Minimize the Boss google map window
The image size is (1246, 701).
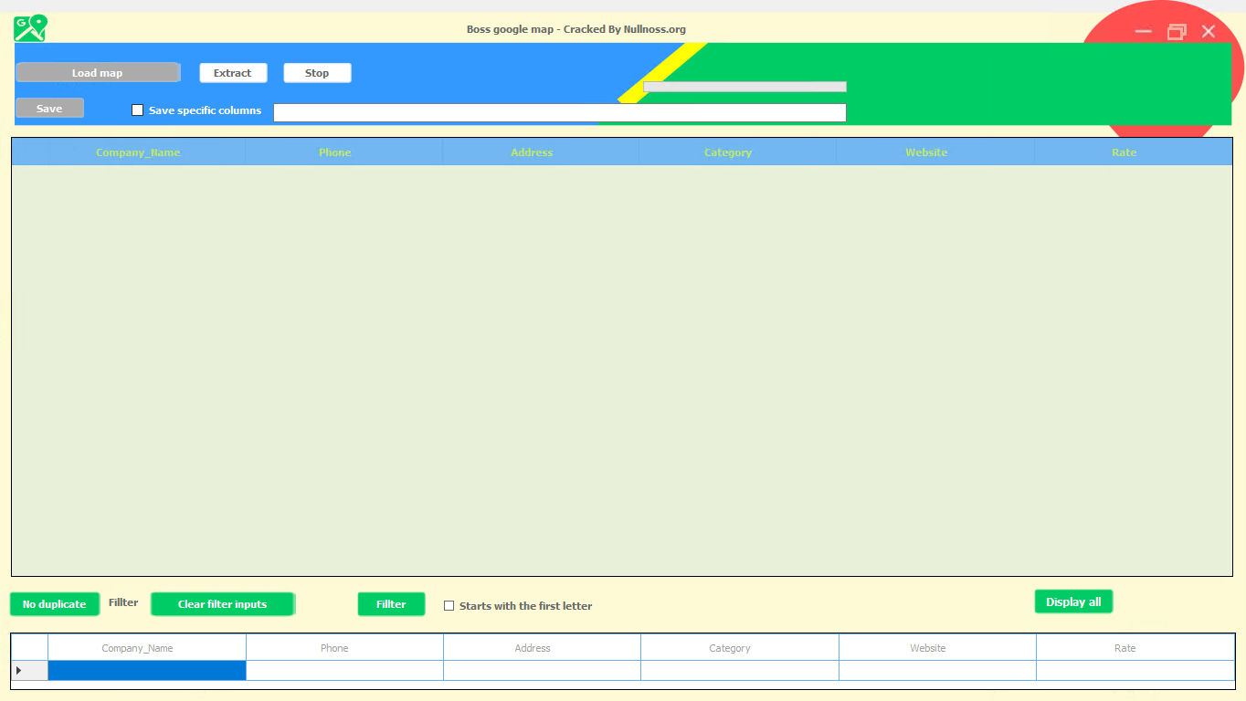pos(1143,31)
